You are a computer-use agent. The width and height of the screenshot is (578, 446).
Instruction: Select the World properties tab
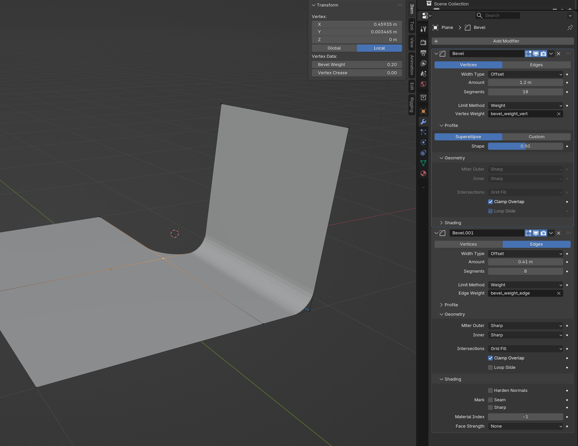point(423,84)
